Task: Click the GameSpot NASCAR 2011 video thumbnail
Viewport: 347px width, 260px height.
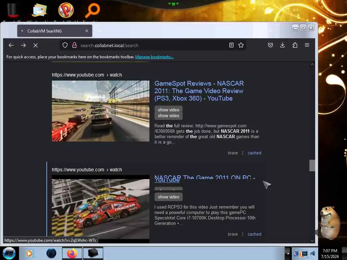Action: point(101,111)
